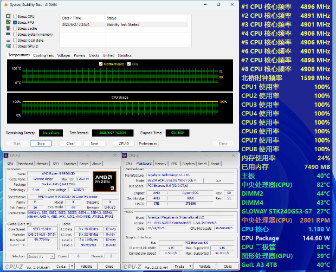Enable the Stress cache checkbox
Viewport: 336px width, 272px height.
point(15,28)
